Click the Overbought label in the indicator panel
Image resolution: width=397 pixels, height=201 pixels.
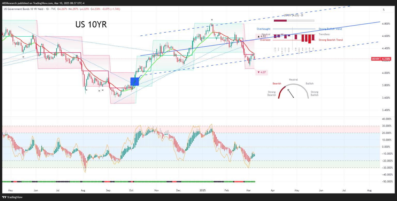click(x=263, y=29)
